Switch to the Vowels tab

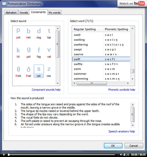click(24, 13)
